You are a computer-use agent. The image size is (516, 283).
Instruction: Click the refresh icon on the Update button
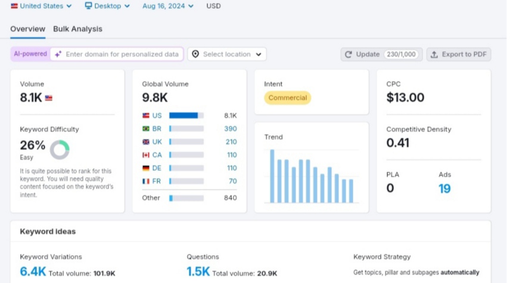349,54
